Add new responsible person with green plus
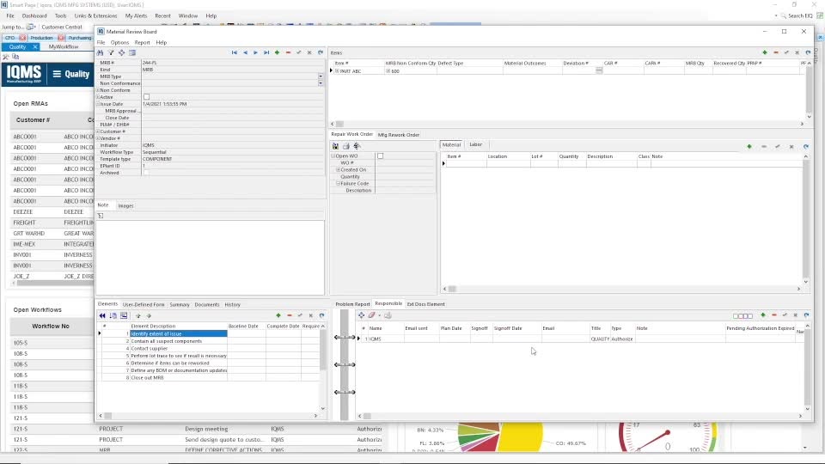 [763, 315]
